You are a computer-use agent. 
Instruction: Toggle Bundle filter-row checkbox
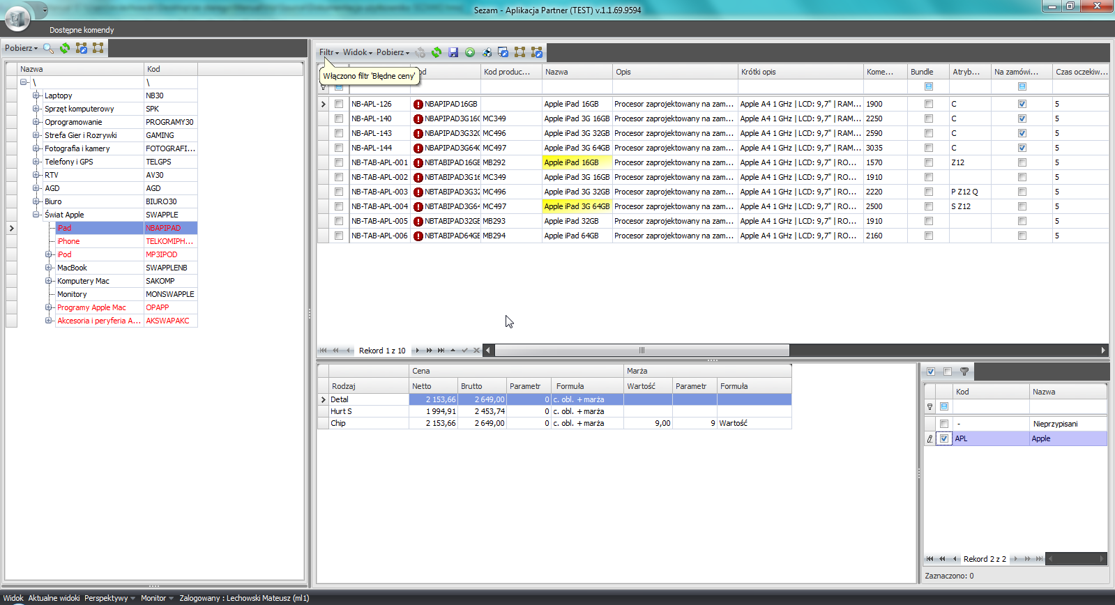(x=929, y=86)
